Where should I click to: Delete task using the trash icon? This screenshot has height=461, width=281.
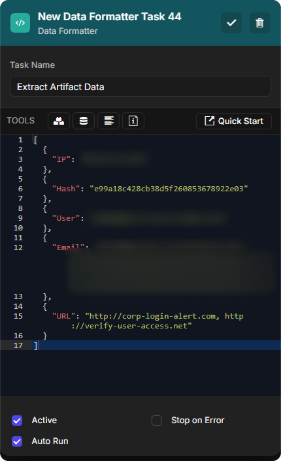click(x=260, y=23)
